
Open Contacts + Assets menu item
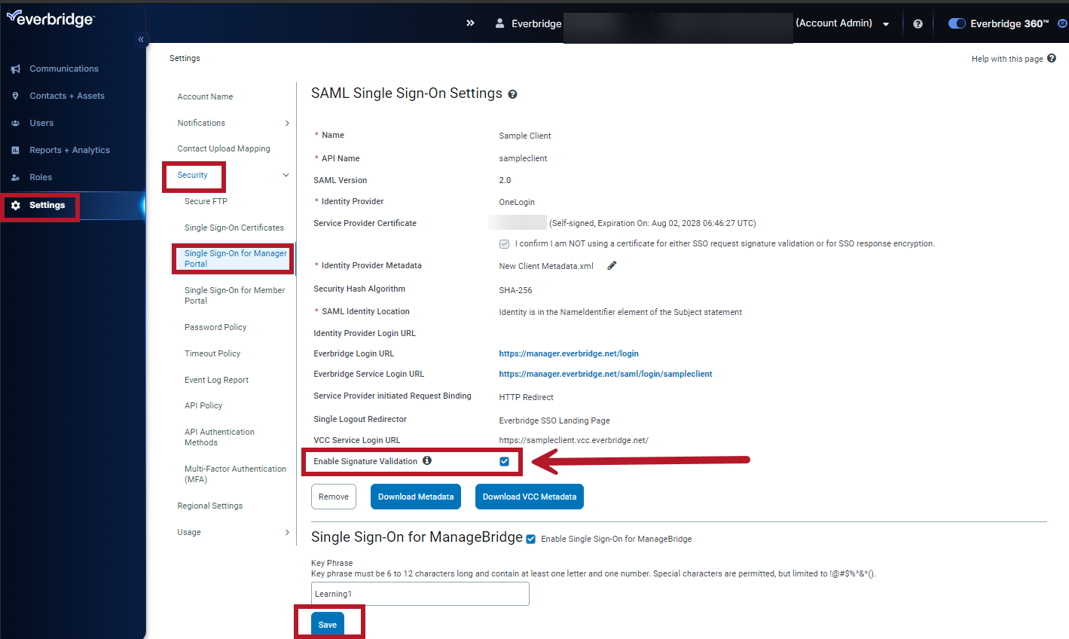point(67,96)
